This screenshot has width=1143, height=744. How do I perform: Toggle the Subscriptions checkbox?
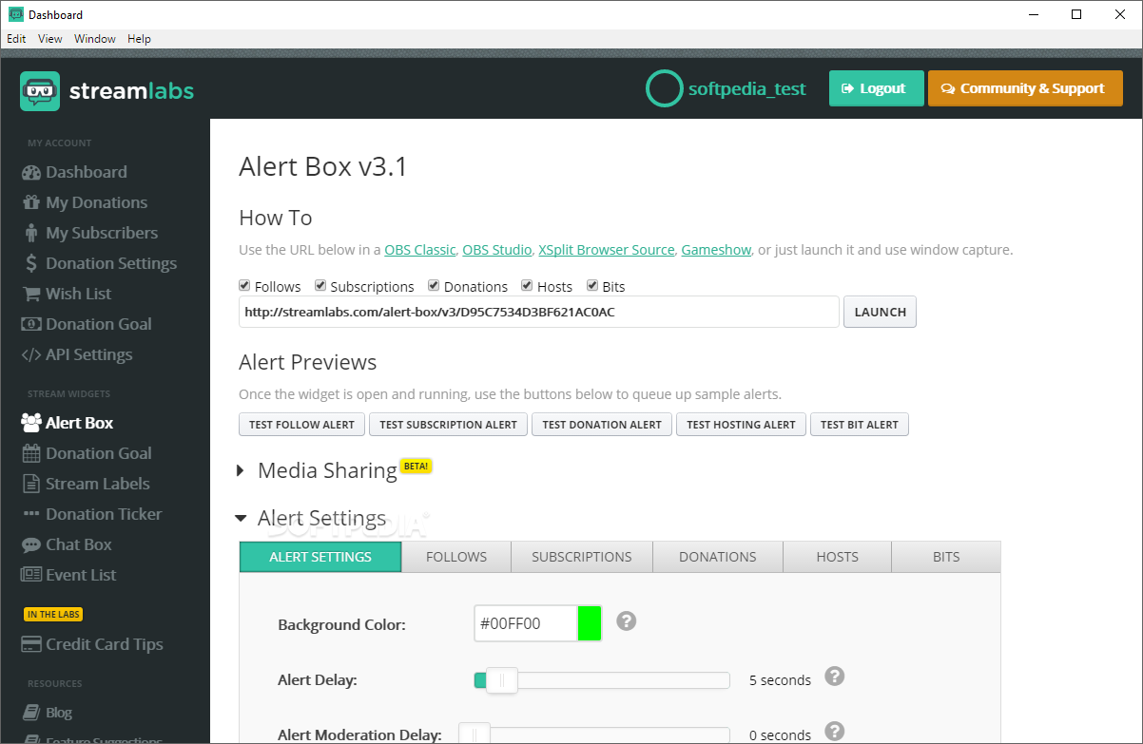click(x=320, y=285)
